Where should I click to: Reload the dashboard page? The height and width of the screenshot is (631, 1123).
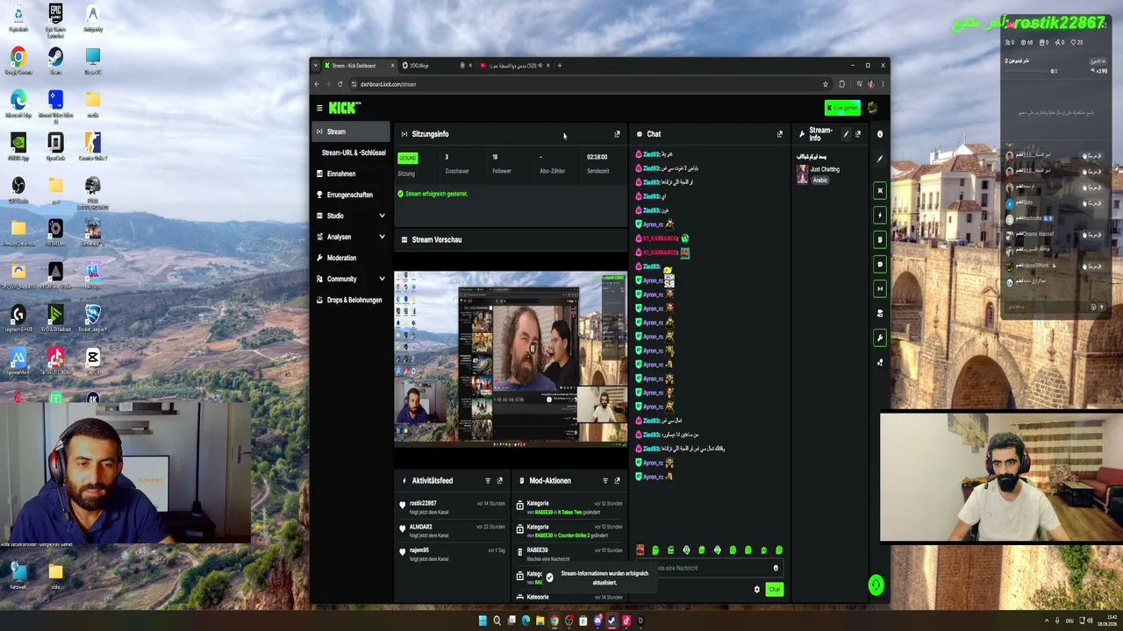340,84
